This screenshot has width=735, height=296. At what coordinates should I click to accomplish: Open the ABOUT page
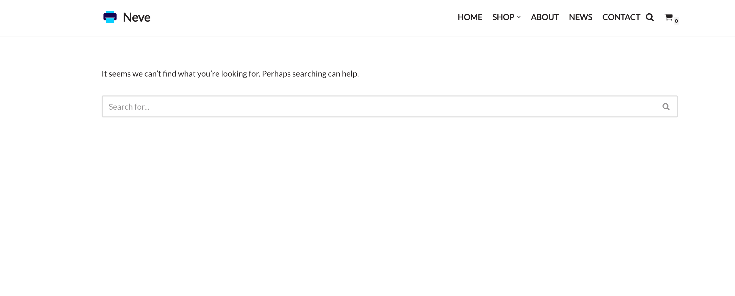pyautogui.click(x=544, y=17)
